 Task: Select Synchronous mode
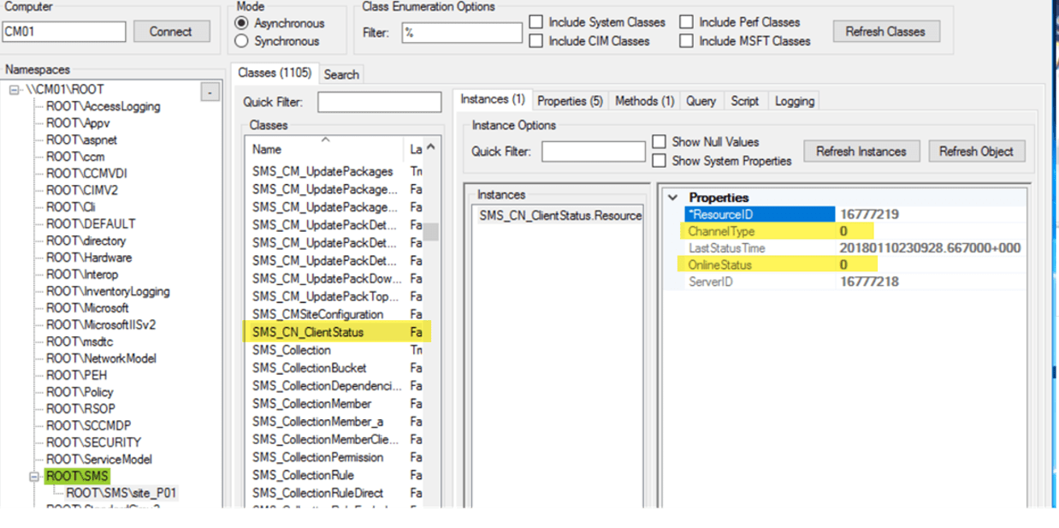pos(242,41)
